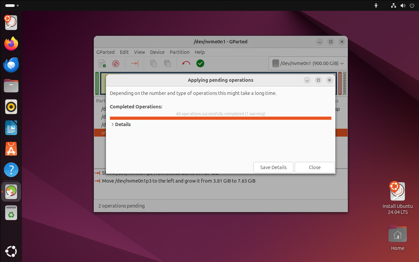
Task: Click the running GParted icon in the dock
Action: click(x=11, y=192)
